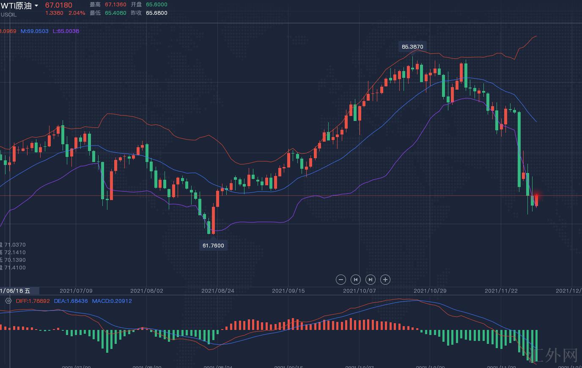Click the L:65.0038 Bollinger lower label
Screen dimensions: 582x368
click(x=66, y=31)
